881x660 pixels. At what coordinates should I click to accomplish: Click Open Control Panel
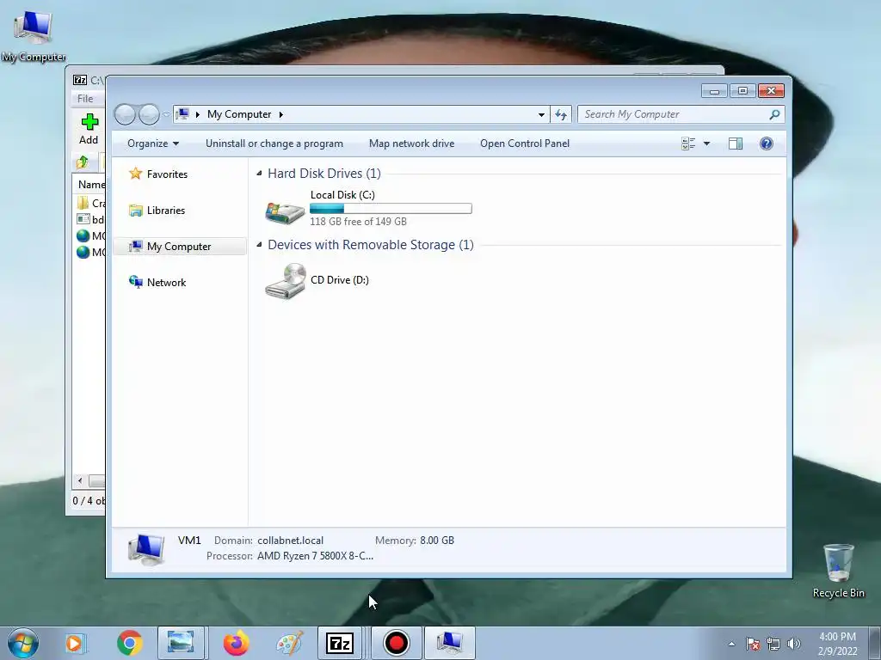[x=525, y=144]
